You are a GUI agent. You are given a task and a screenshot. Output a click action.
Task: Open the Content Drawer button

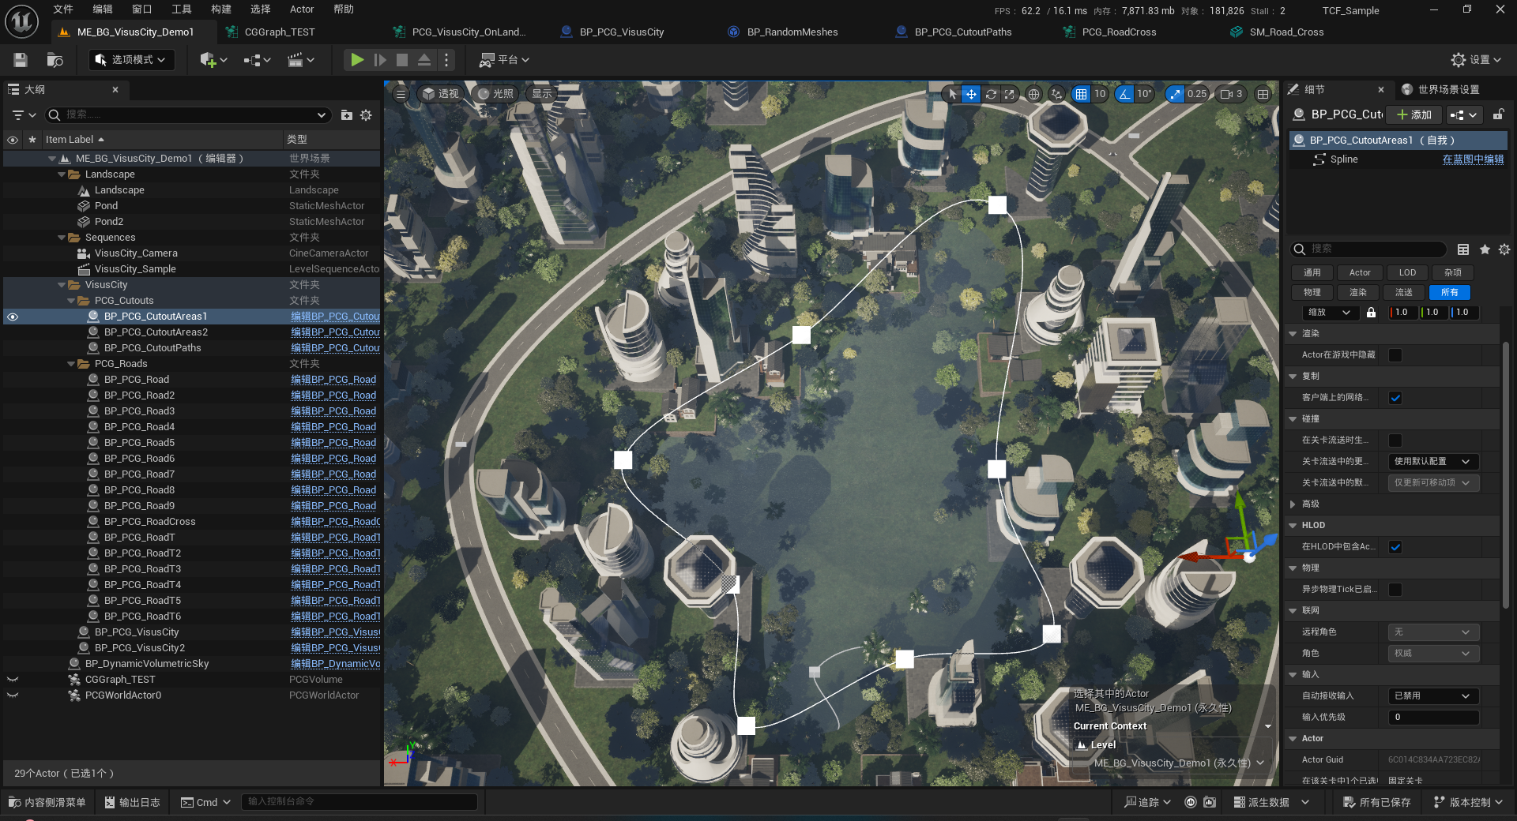(47, 802)
